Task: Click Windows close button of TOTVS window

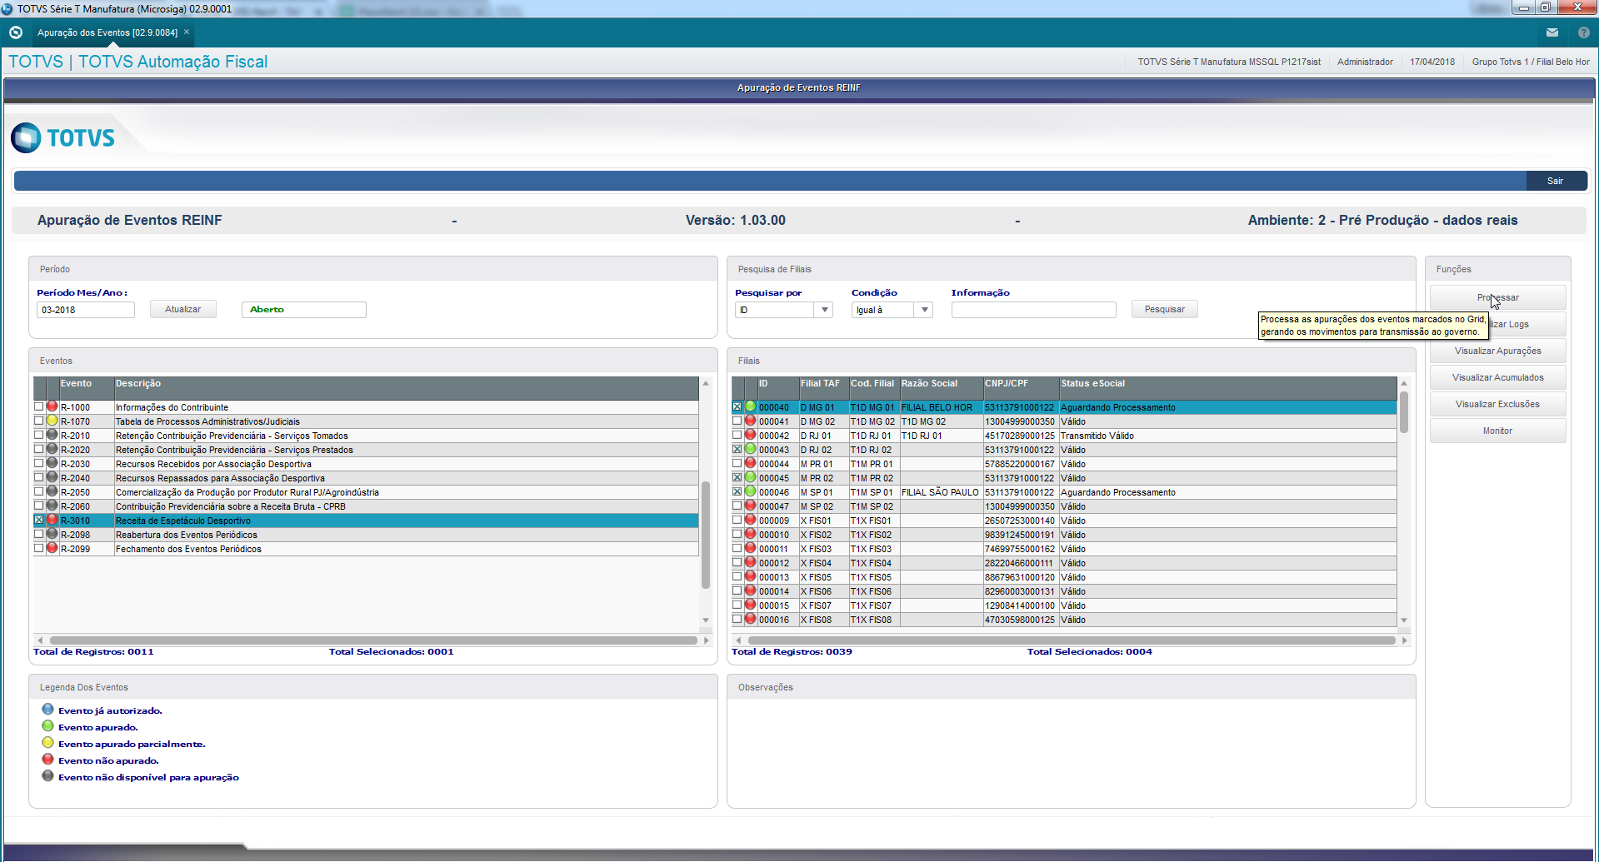Action: point(1577,7)
